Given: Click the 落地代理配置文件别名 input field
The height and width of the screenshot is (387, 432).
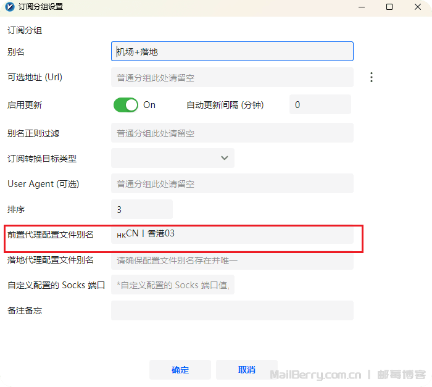Looking at the screenshot, I should [x=232, y=260].
